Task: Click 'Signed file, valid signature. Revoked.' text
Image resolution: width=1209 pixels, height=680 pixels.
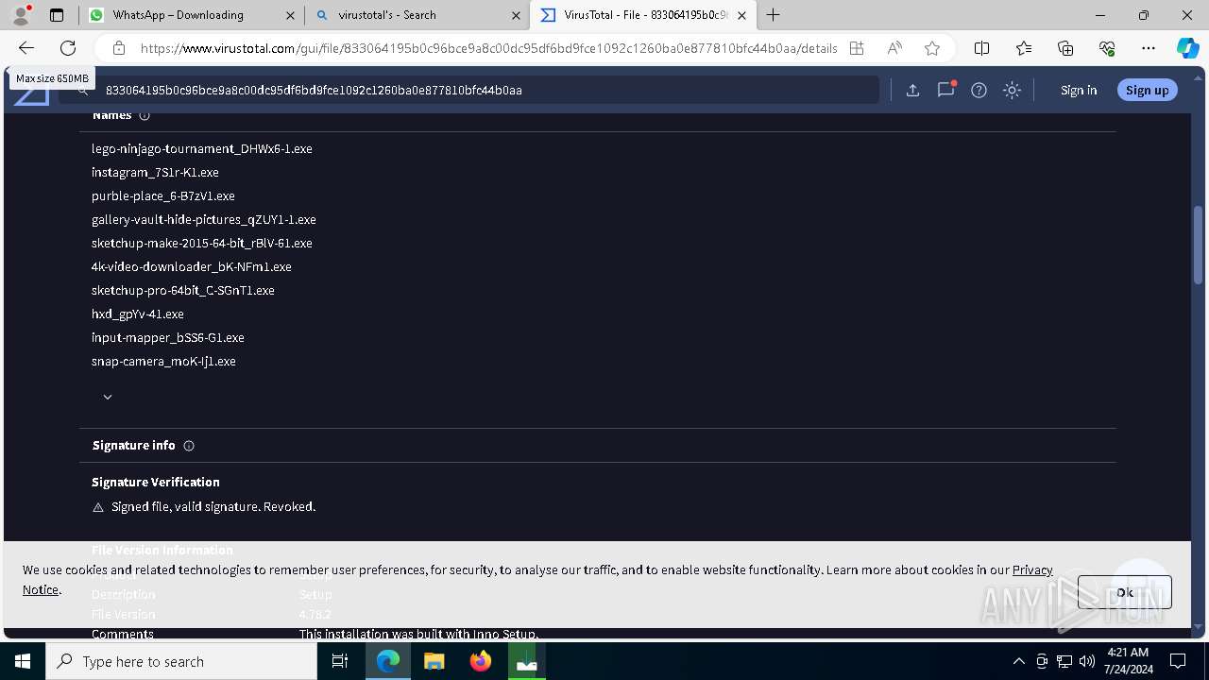Action: (213, 507)
